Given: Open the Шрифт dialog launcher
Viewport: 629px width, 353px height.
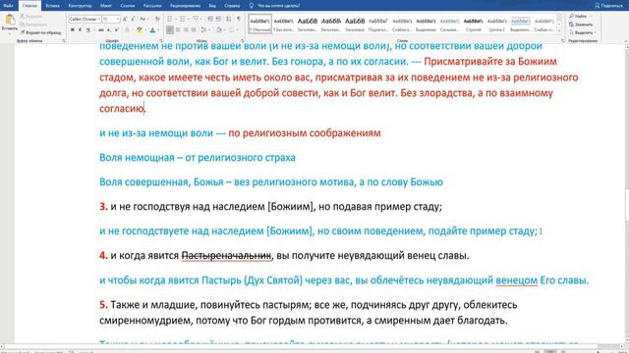Looking at the screenshot, I should (161, 41).
